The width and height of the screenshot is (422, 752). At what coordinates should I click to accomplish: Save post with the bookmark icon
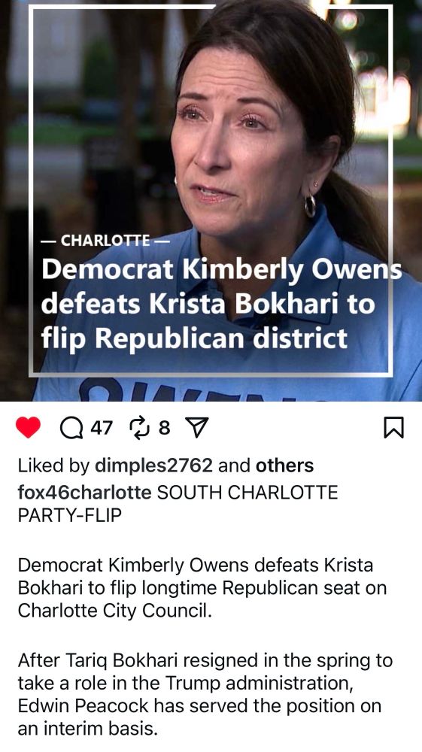(394, 428)
